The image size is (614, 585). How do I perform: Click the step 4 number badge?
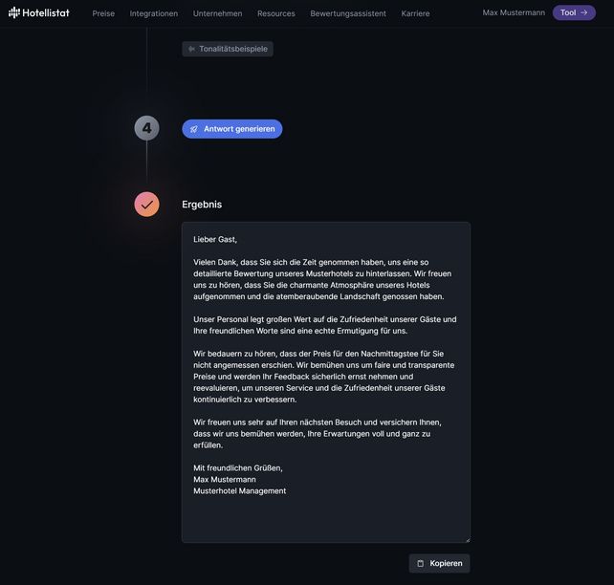[146, 128]
